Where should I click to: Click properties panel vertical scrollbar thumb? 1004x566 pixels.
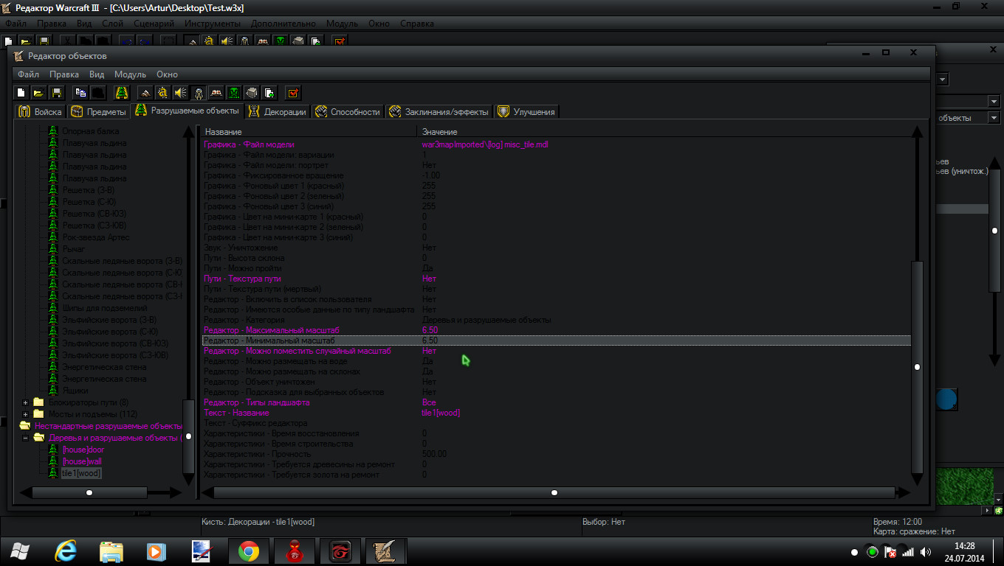click(x=917, y=366)
